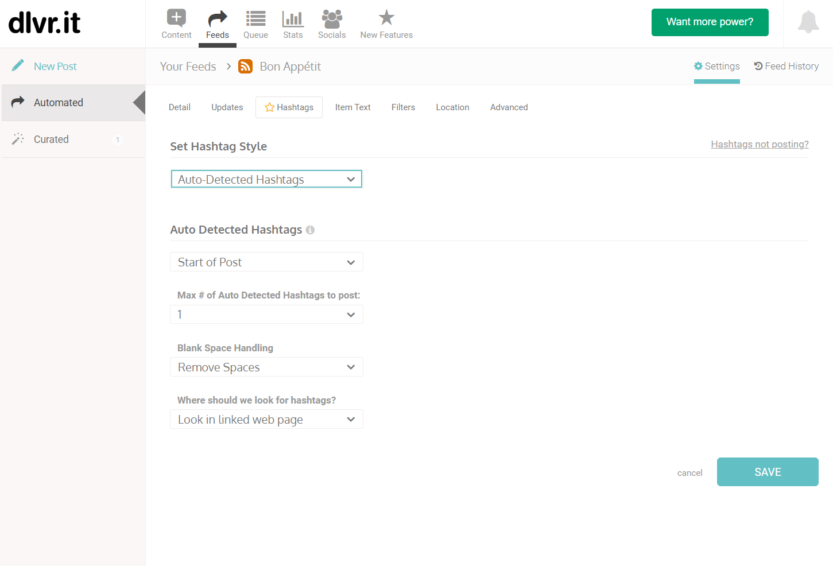Image resolution: width=833 pixels, height=566 pixels.
Task: Click the orange RSS feed icon
Action: tap(245, 67)
